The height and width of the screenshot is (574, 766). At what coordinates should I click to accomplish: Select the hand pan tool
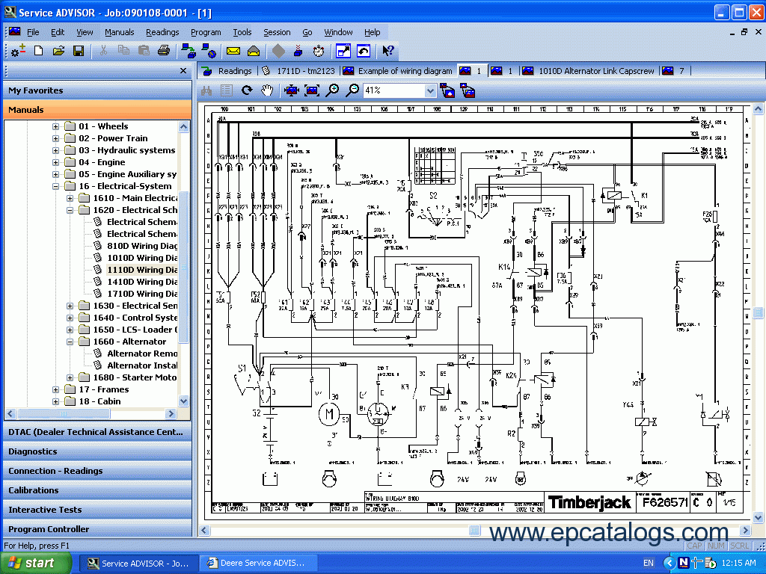(x=267, y=90)
